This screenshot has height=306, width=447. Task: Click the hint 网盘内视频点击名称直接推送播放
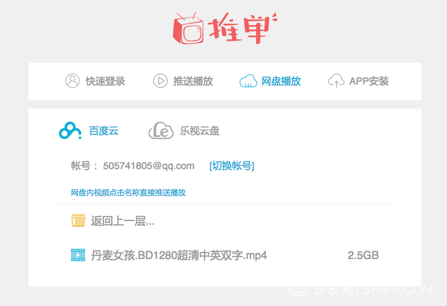click(128, 193)
